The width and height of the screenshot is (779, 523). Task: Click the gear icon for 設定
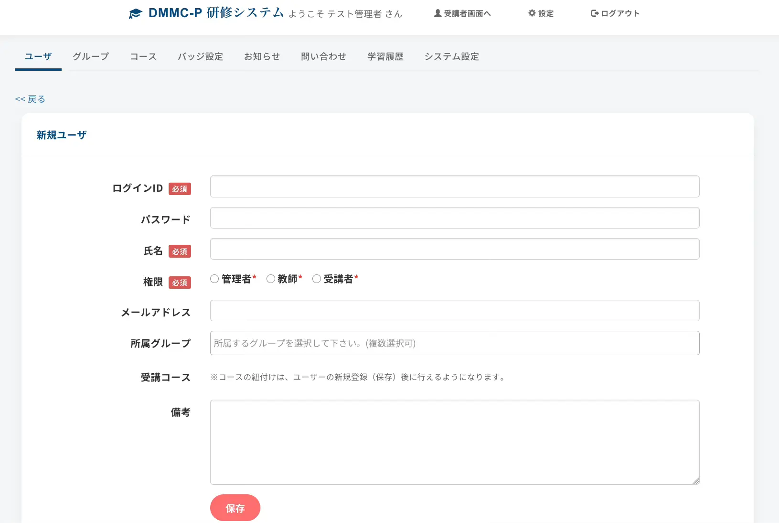(532, 13)
